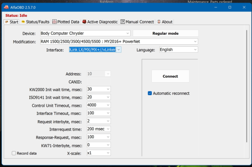Click the About info icon

[159, 22]
